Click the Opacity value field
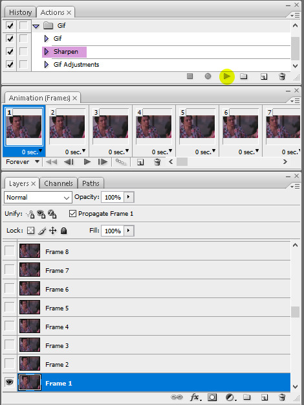The image size is (304, 405). 113,198
